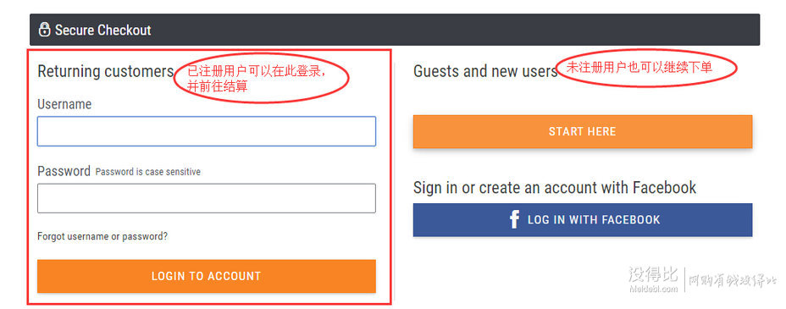Select the LOG IN WITH FACEBOOK button

(x=583, y=219)
